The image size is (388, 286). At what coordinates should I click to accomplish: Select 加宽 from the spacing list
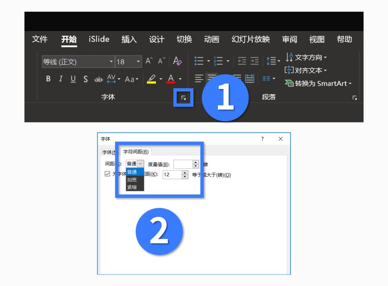[132, 179]
